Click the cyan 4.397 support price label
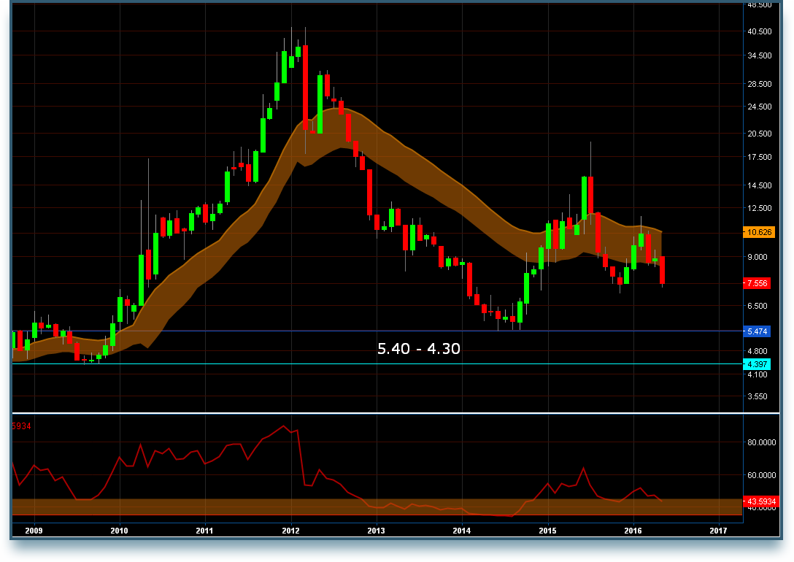The image size is (794, 562). click(757, 363)
